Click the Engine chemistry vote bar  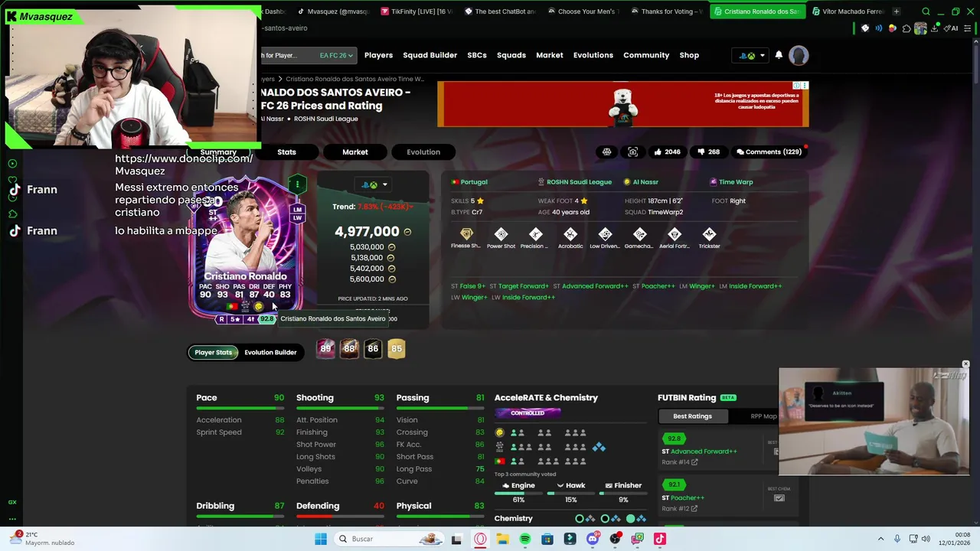pyautogui.click(x=518, y=493)
